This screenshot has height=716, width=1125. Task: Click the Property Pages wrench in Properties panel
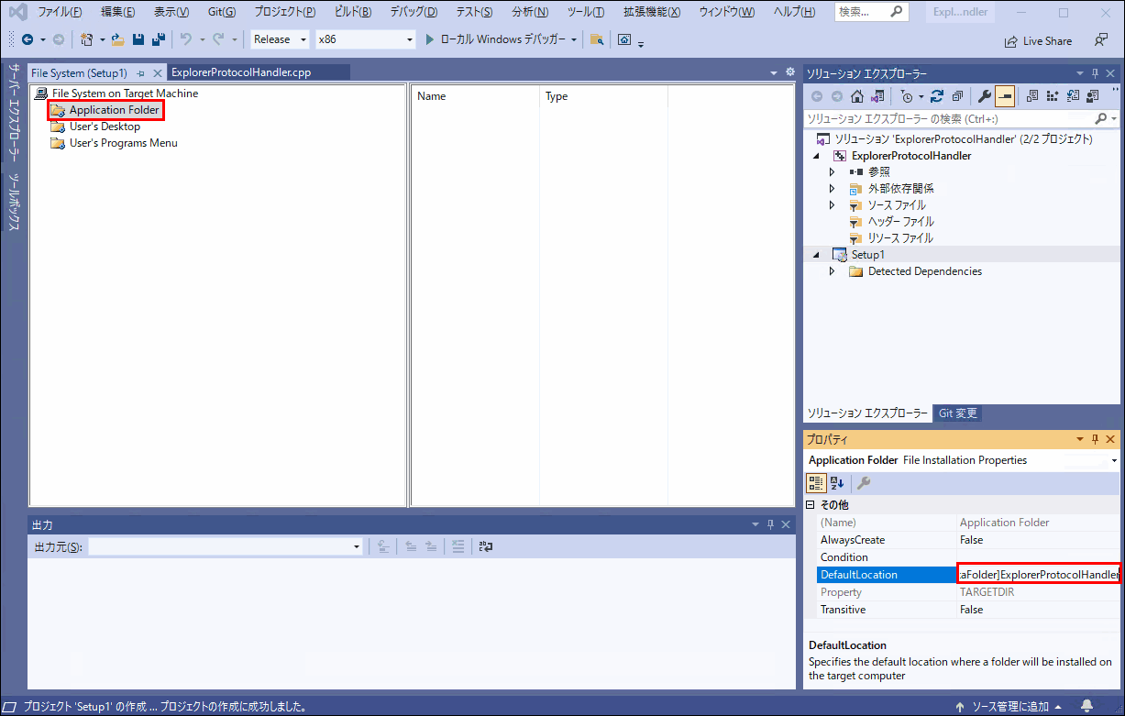click(x=863, y=483)
